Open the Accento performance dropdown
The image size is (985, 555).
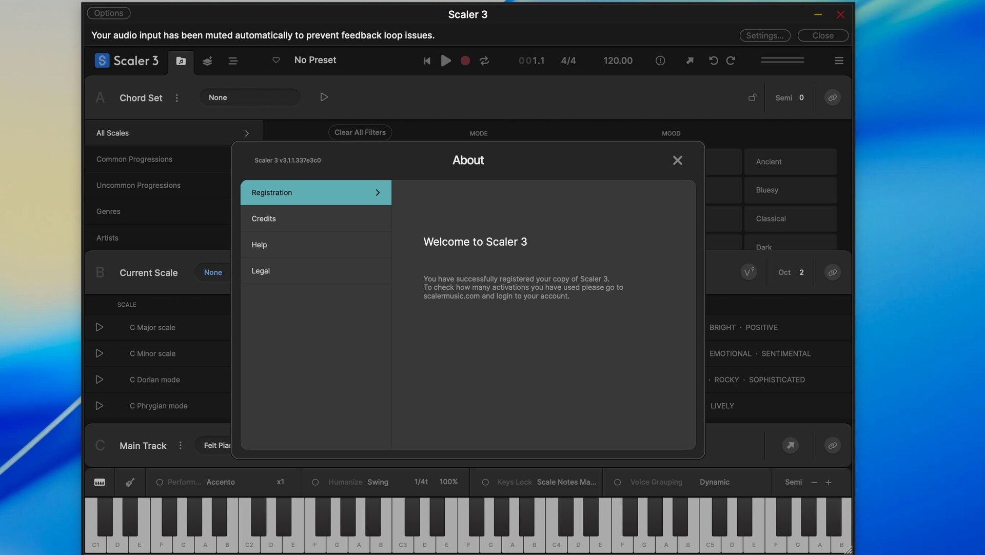[221, 482]
